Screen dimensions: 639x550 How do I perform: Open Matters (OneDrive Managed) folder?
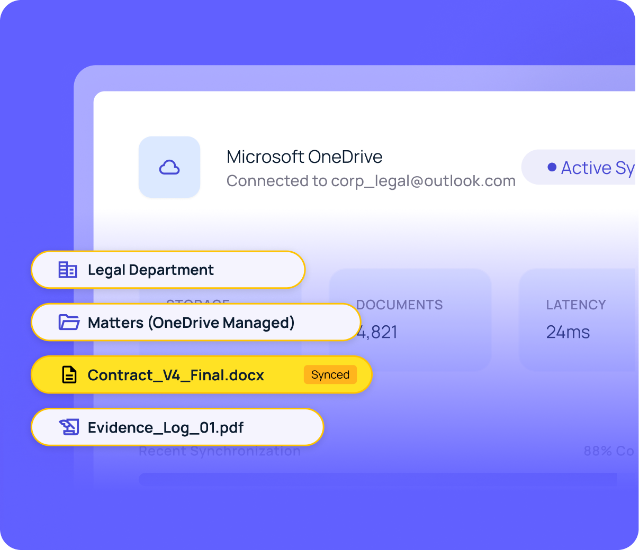point(196,322)
